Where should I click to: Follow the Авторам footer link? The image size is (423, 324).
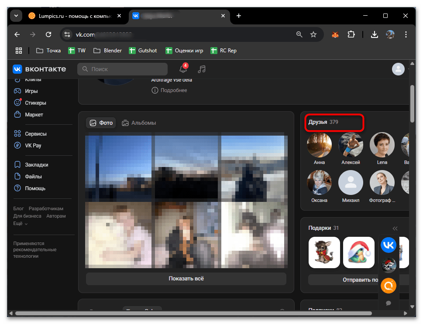(56, 216)
